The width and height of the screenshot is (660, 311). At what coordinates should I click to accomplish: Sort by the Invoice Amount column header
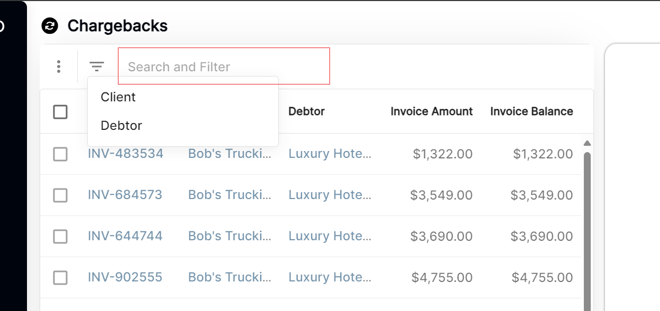(x=431, y=111)
